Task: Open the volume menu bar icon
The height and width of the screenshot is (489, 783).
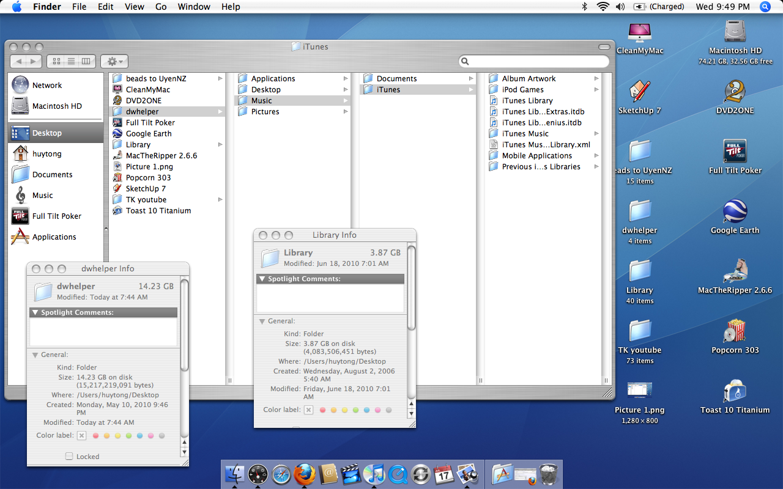Action: point(620,7)
